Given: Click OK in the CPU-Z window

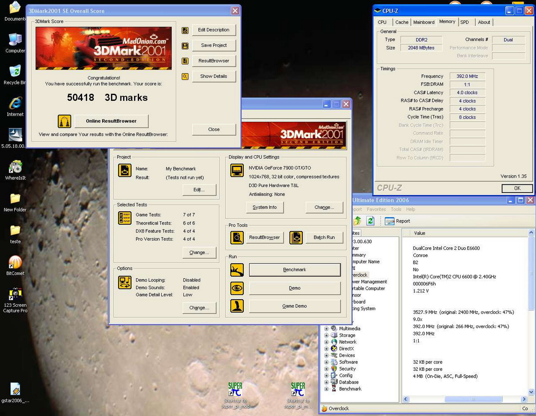Looking at the screenshot, I should [x=517, y=188].
